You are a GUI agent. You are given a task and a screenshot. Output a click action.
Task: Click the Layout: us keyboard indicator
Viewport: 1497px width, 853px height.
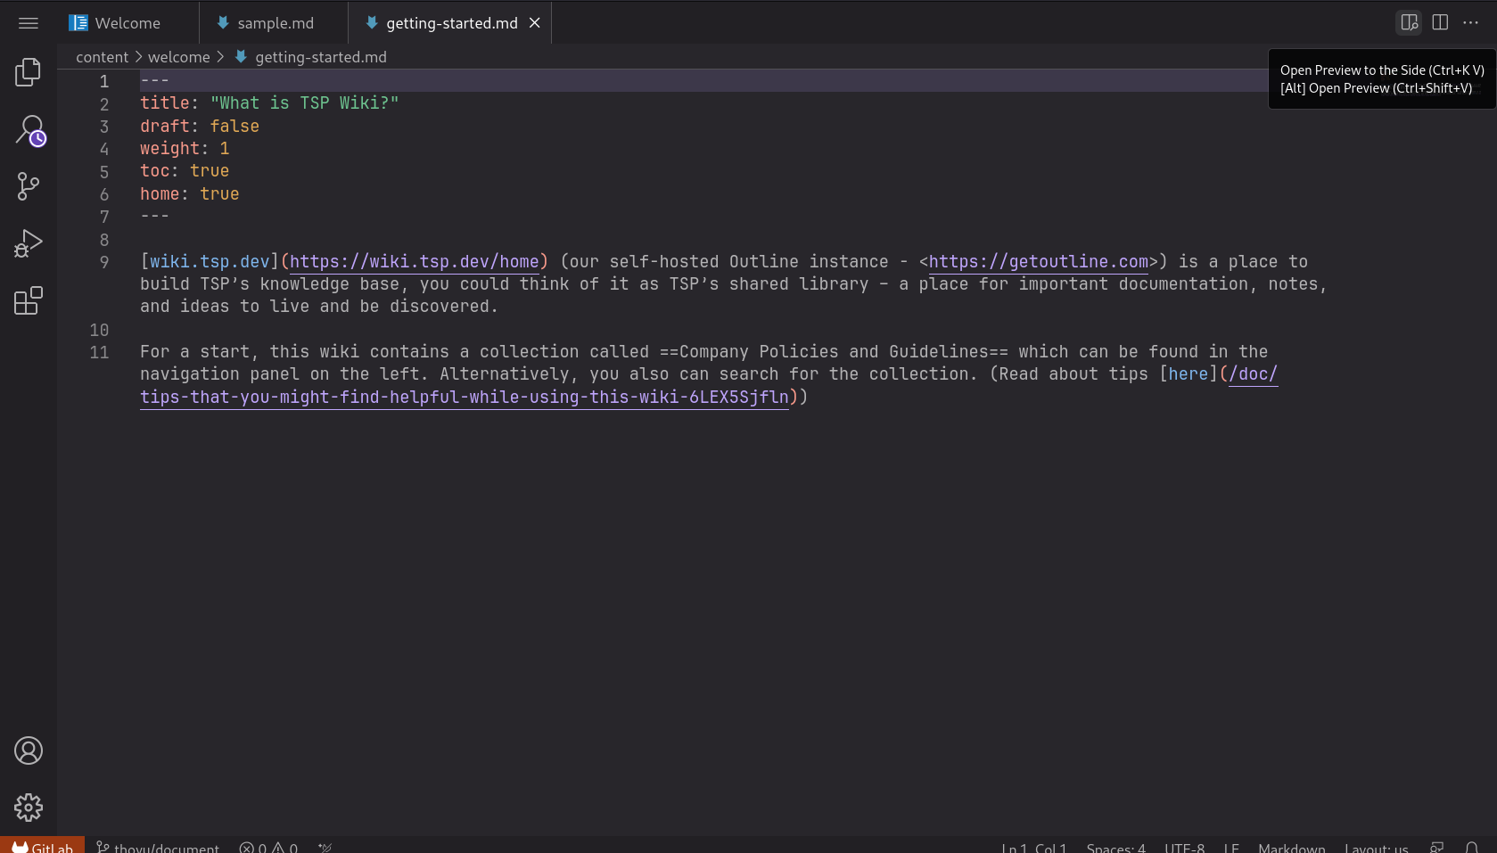(x=1377, y=846)
